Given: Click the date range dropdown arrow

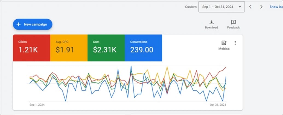Looking at the screenshot, I should tap(240, 7).
